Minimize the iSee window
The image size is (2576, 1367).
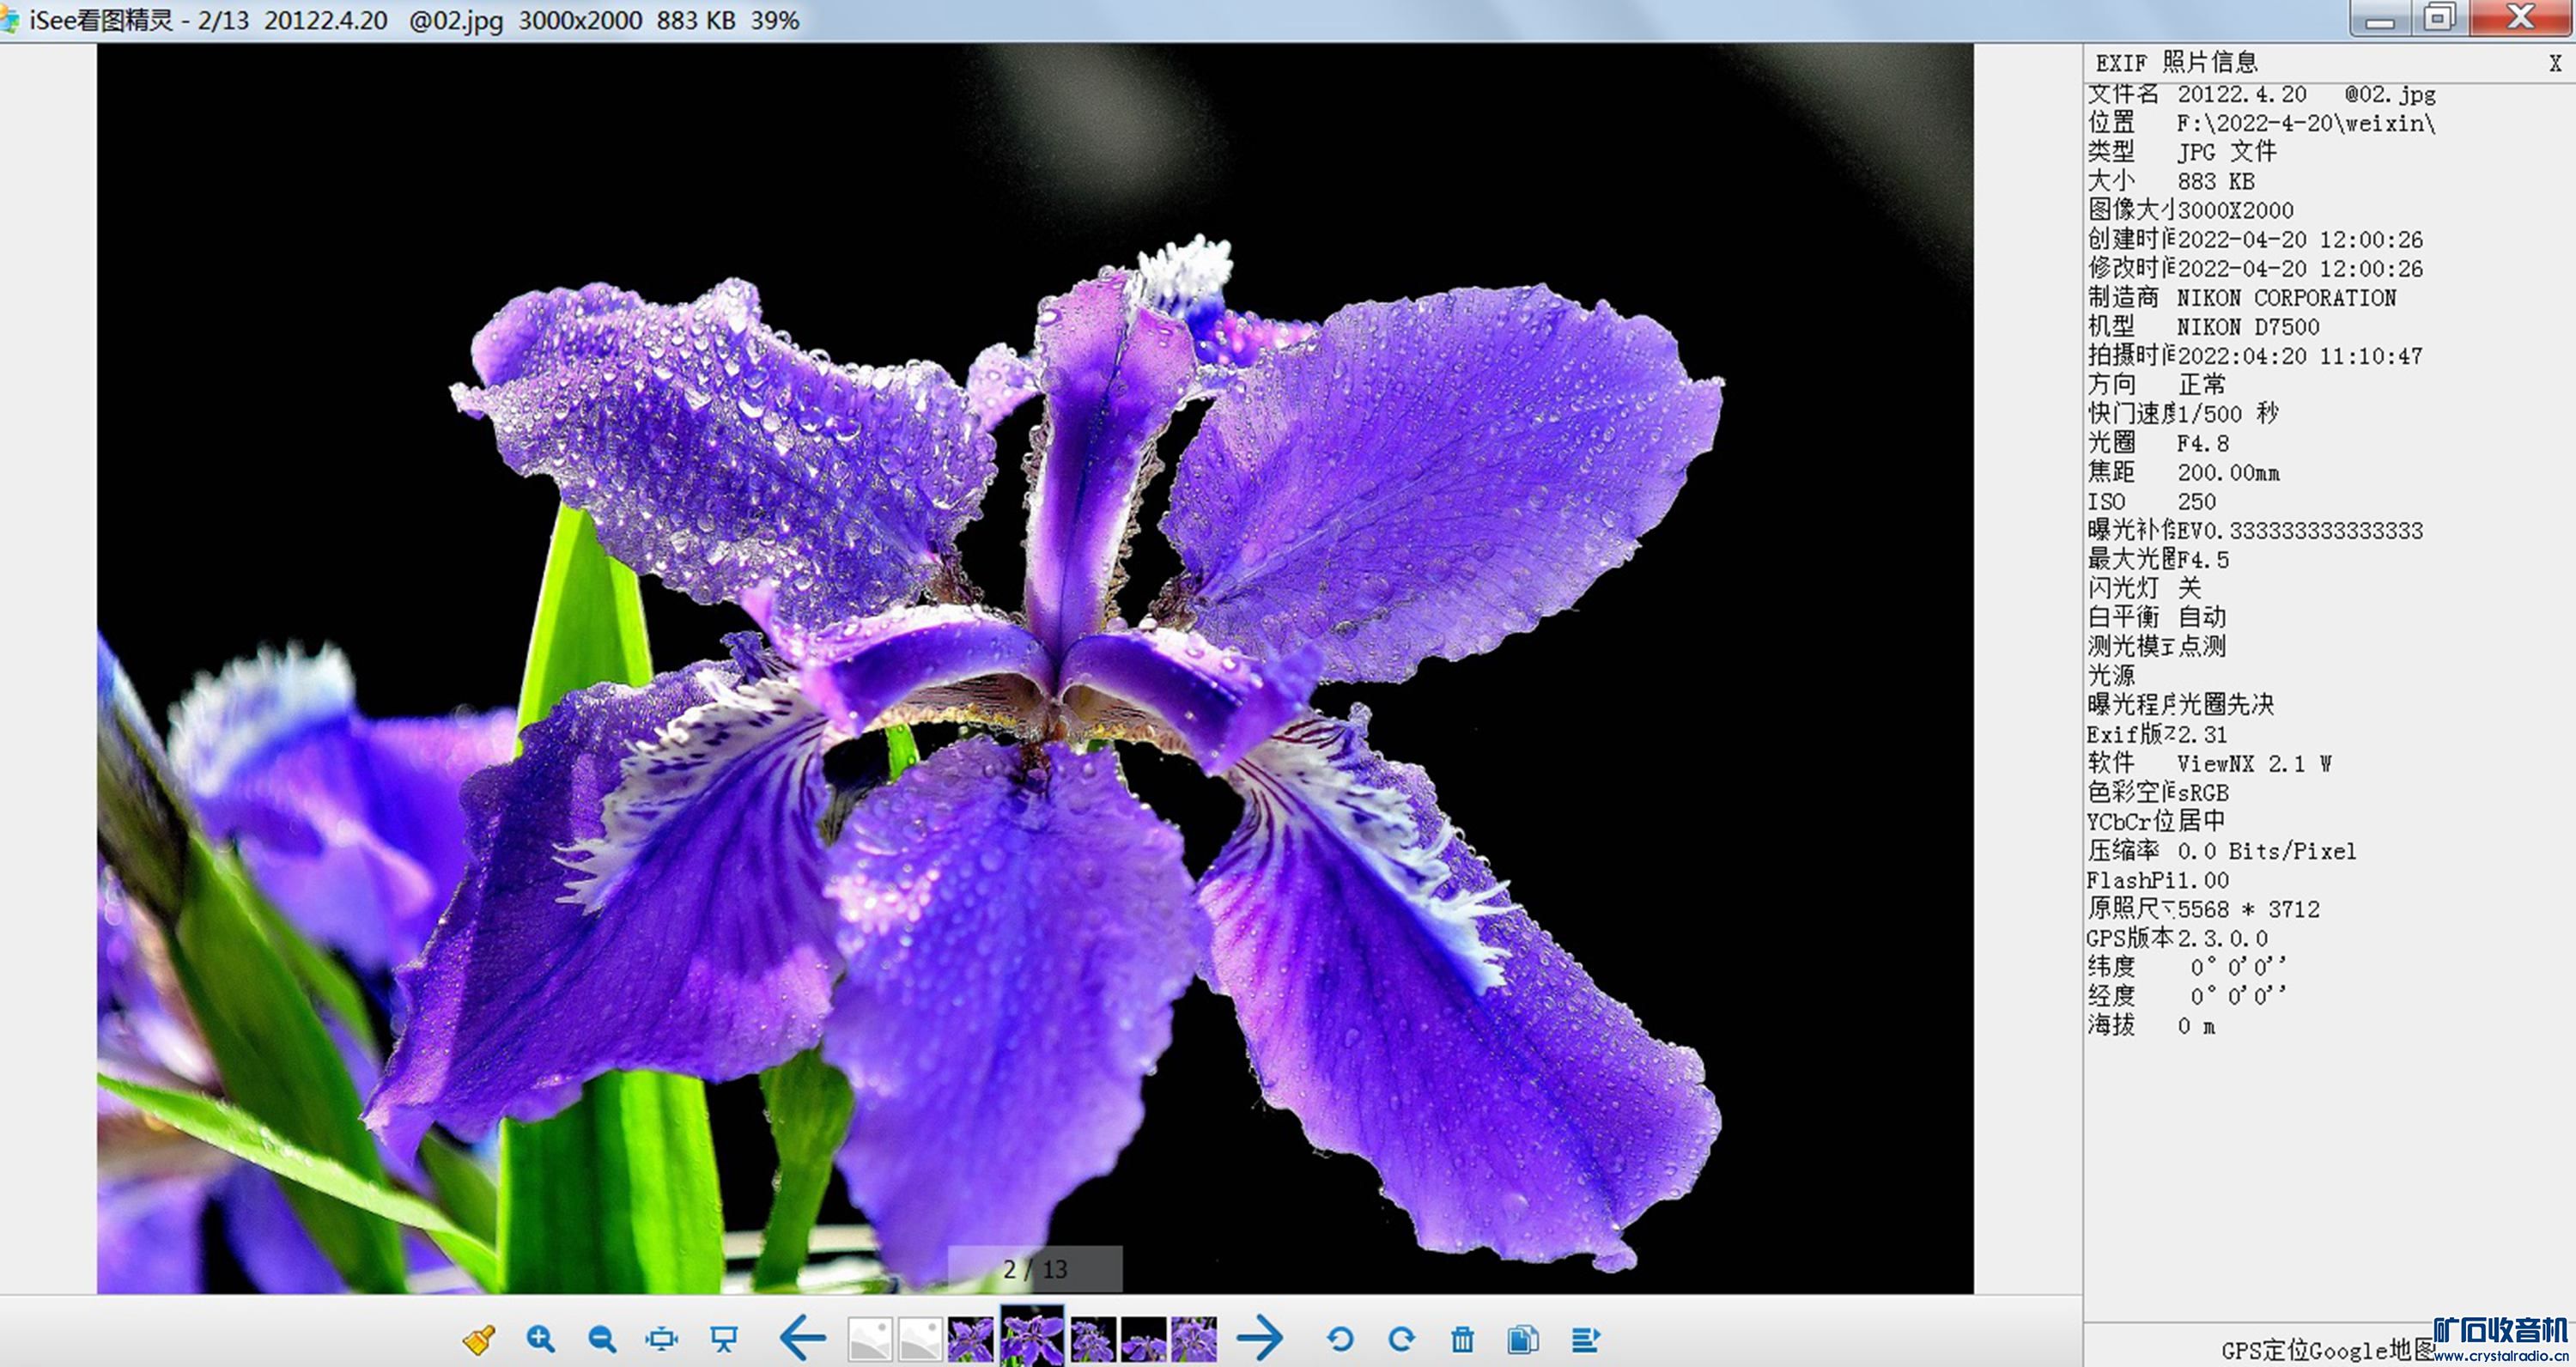[2380, 18]
